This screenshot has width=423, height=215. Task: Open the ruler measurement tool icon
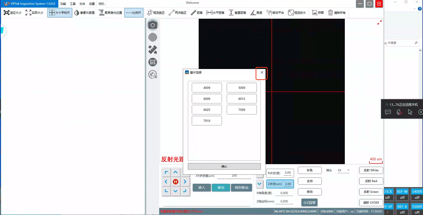(x=153, y=50)
